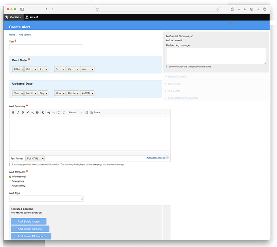This screenshot has height=247, width=277.
Task: Expand the Meta Tags section
Action: point(174,84)
